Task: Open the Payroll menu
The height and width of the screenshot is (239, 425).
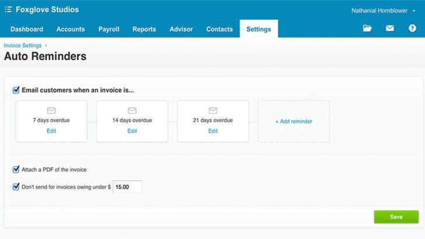Action: [109, 29]
